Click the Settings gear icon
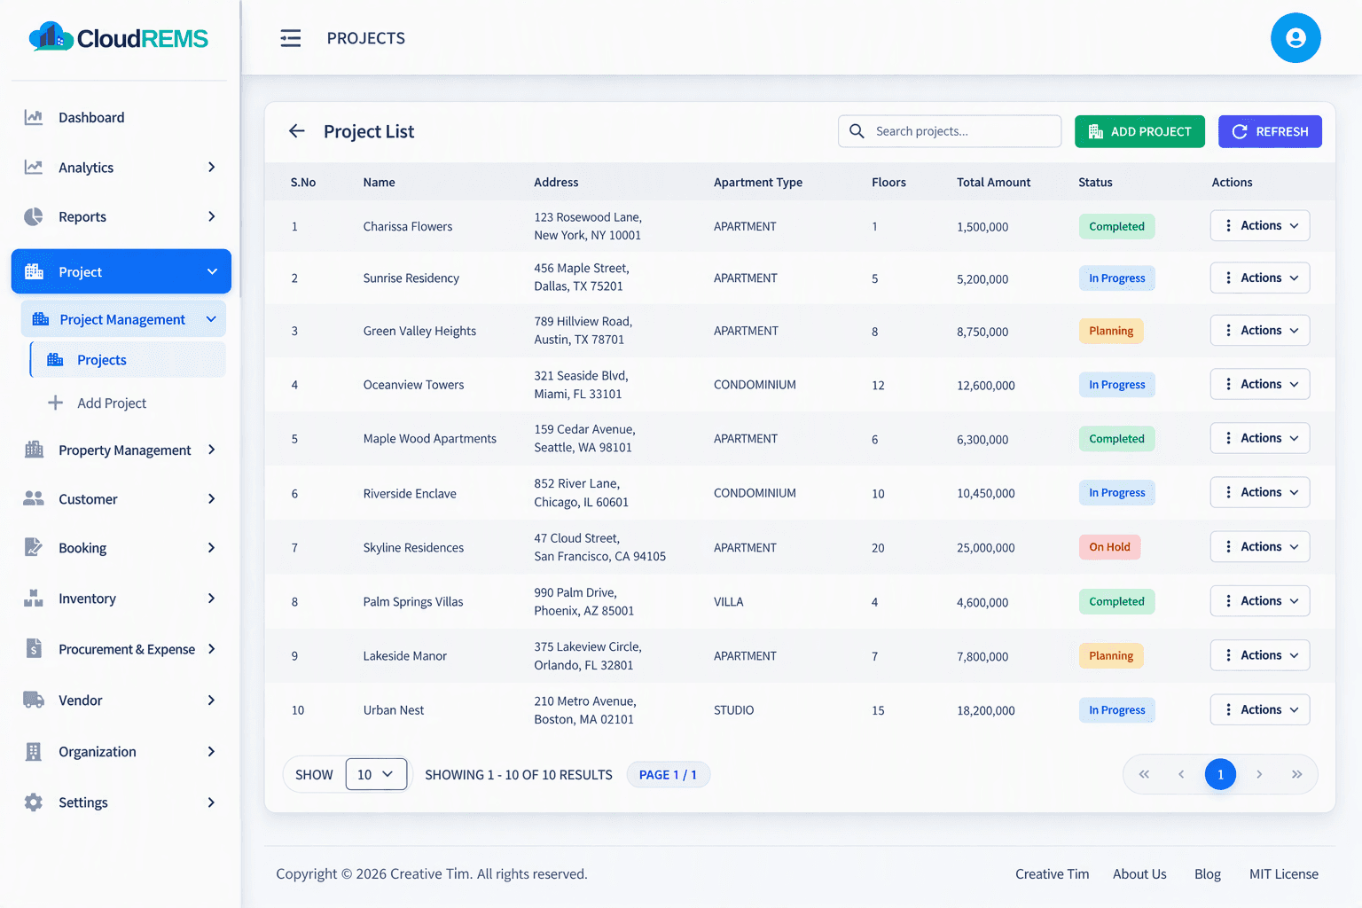 34,802
